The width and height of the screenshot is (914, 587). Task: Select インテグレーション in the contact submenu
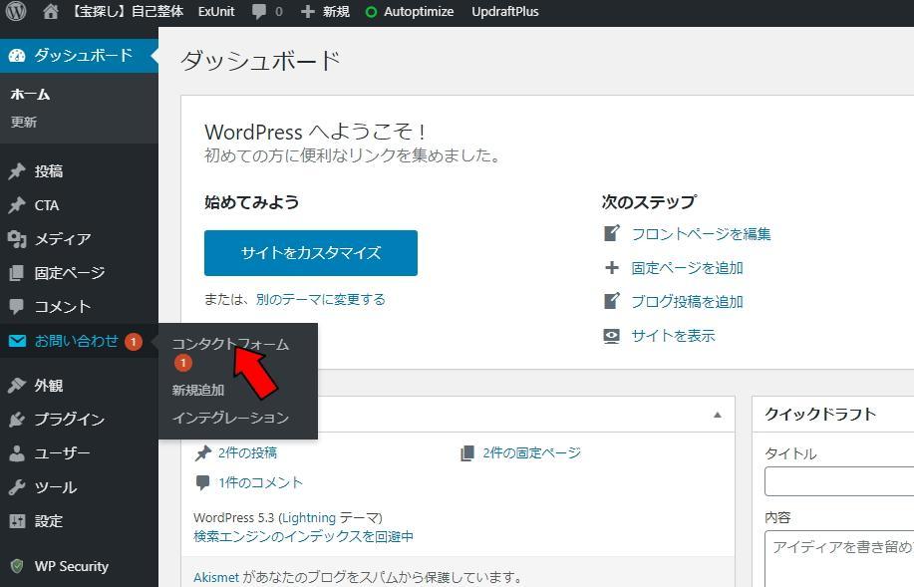230,418
